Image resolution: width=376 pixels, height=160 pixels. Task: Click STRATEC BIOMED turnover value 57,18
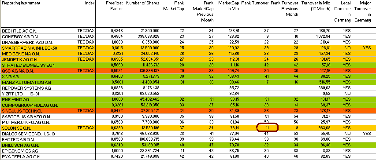pyautogui.click(x=326, y=65)
